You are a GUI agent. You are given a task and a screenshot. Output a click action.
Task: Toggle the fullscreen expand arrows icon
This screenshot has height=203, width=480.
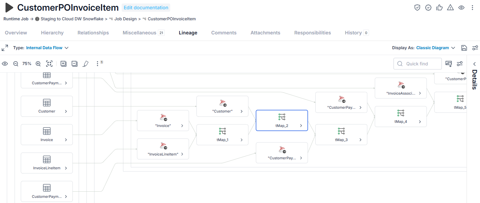click(5, 48)
